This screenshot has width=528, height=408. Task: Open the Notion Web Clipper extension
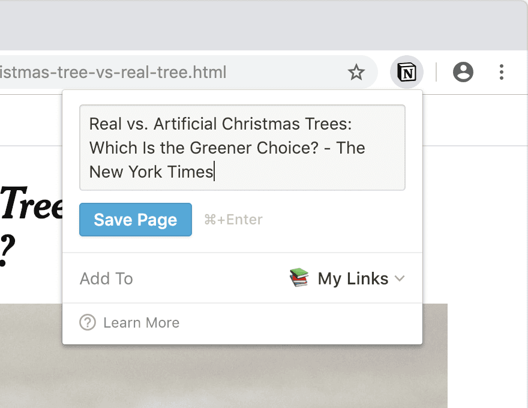click(x=406, y=72)
